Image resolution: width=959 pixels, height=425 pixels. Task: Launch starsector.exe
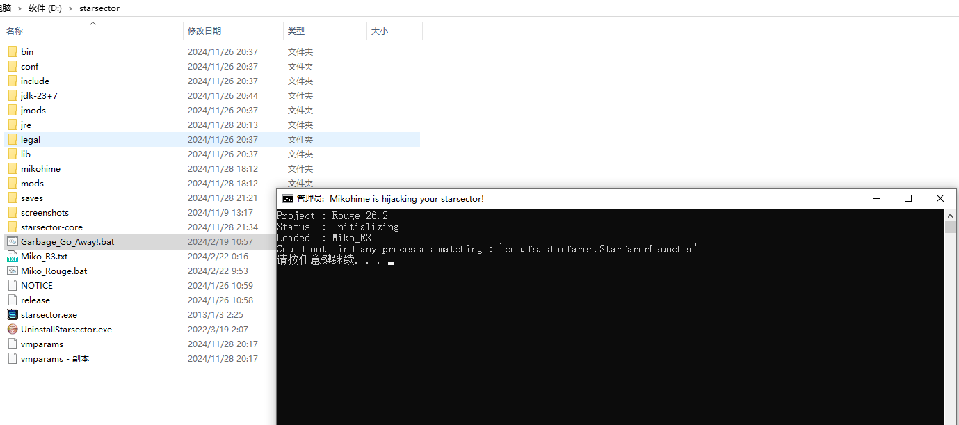43,314
